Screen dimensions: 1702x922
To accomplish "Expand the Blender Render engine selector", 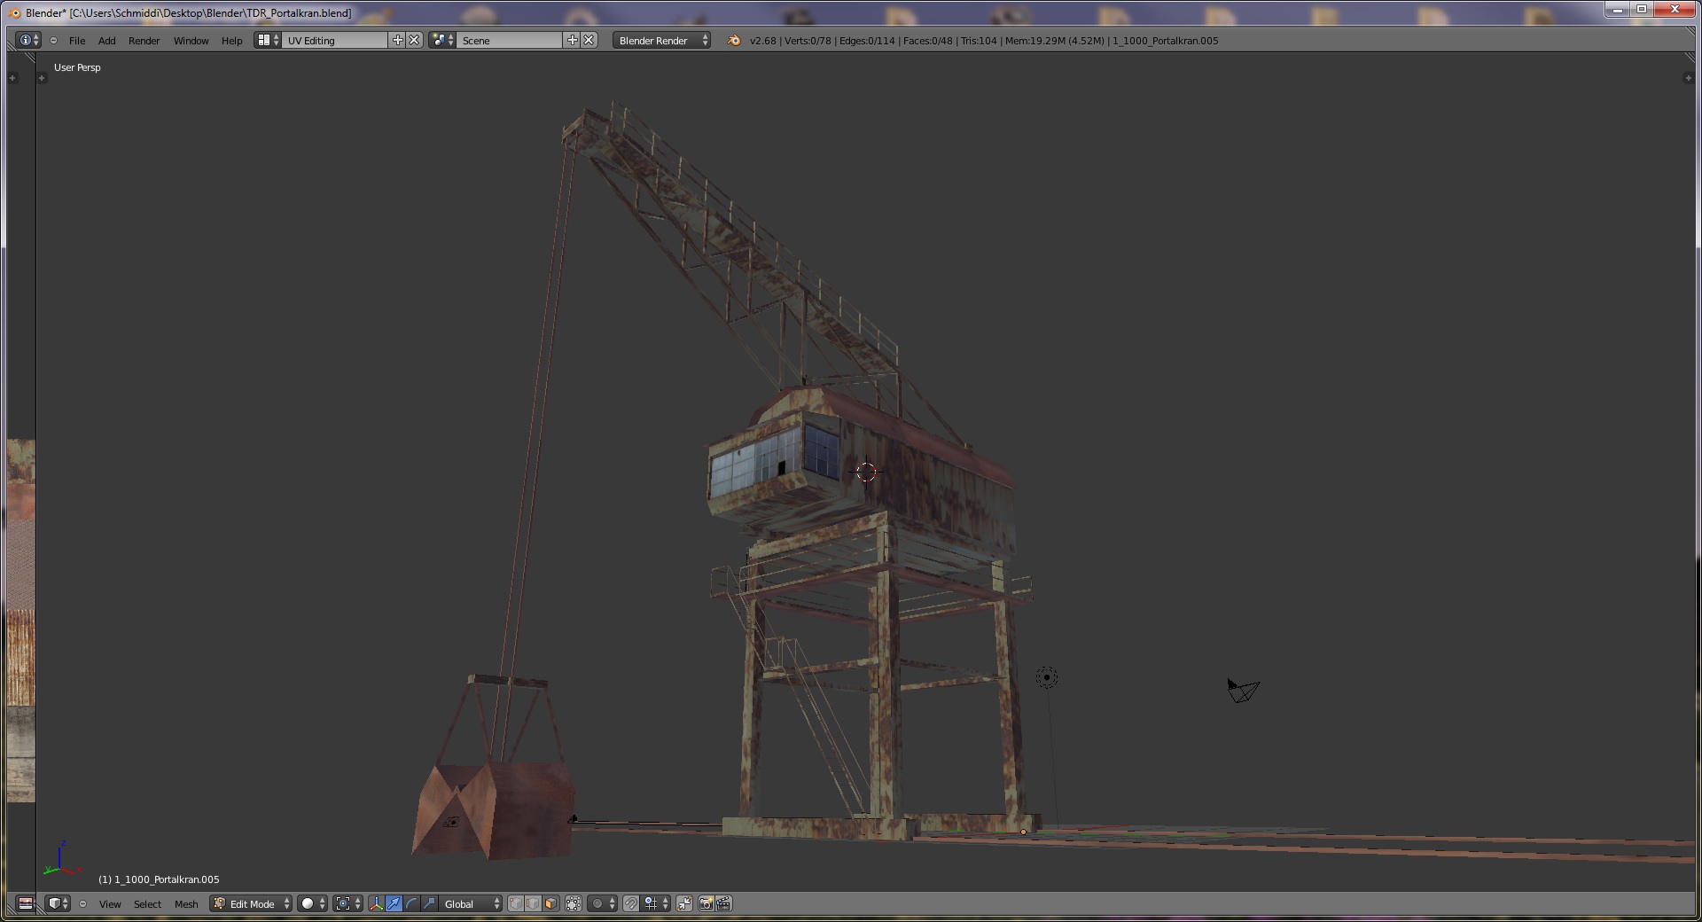I will click(661, 40).
